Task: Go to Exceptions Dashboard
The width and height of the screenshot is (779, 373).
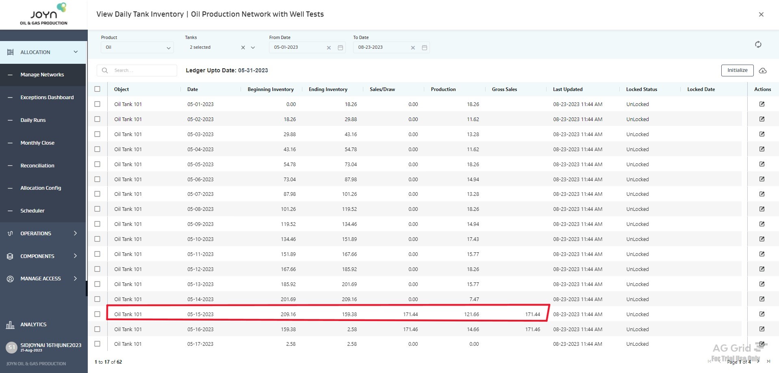Action: (47, 98)
